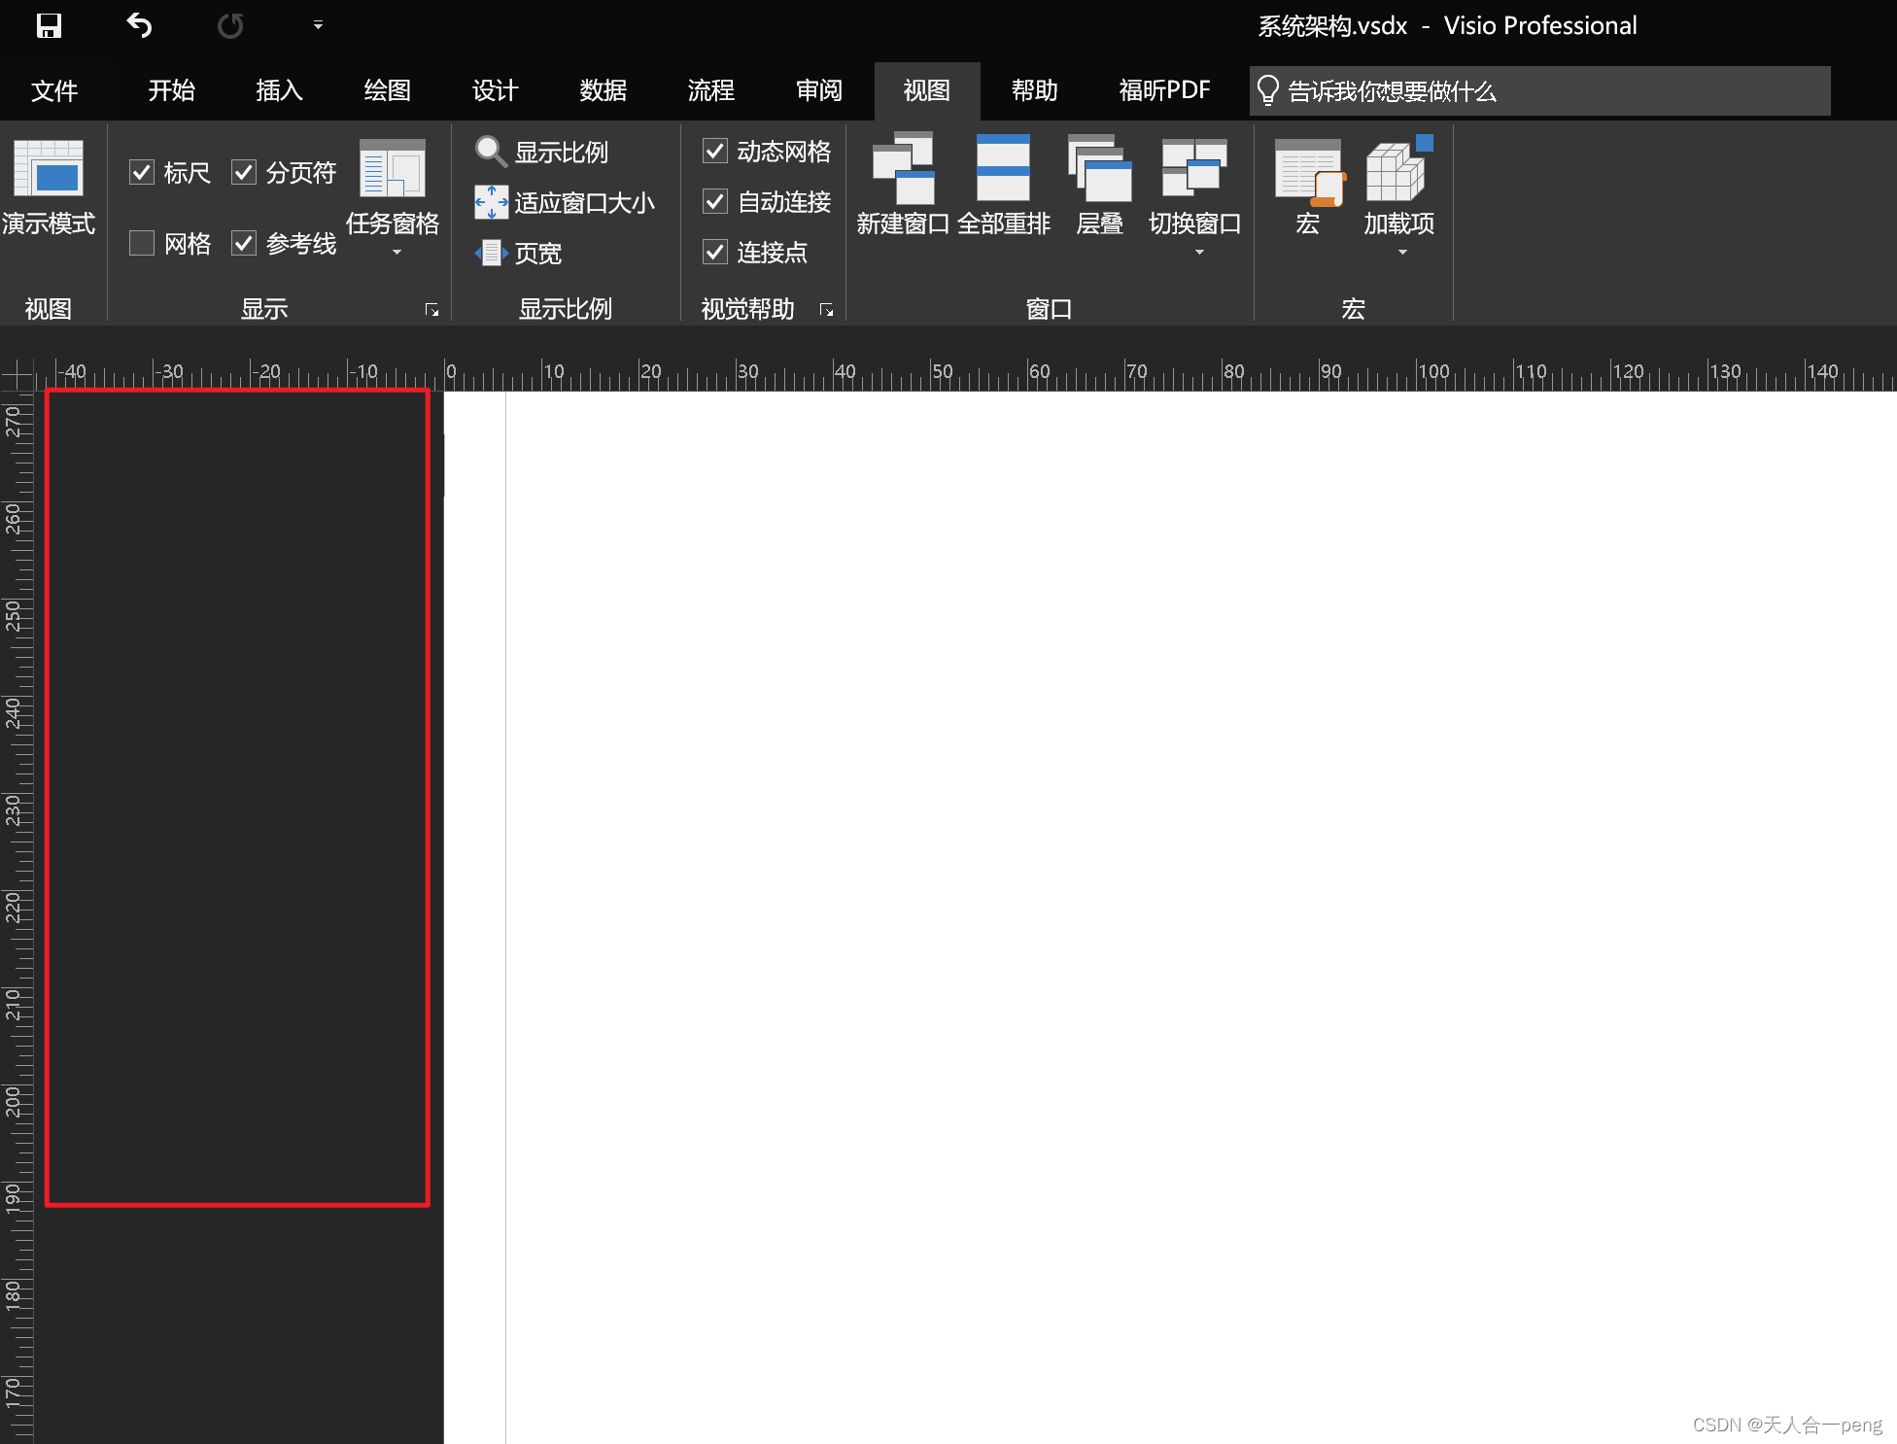The image size is (1897, 1444).
Task: Click the Zoom (显示比例) magnifier icon
Action: pos(491,152)
